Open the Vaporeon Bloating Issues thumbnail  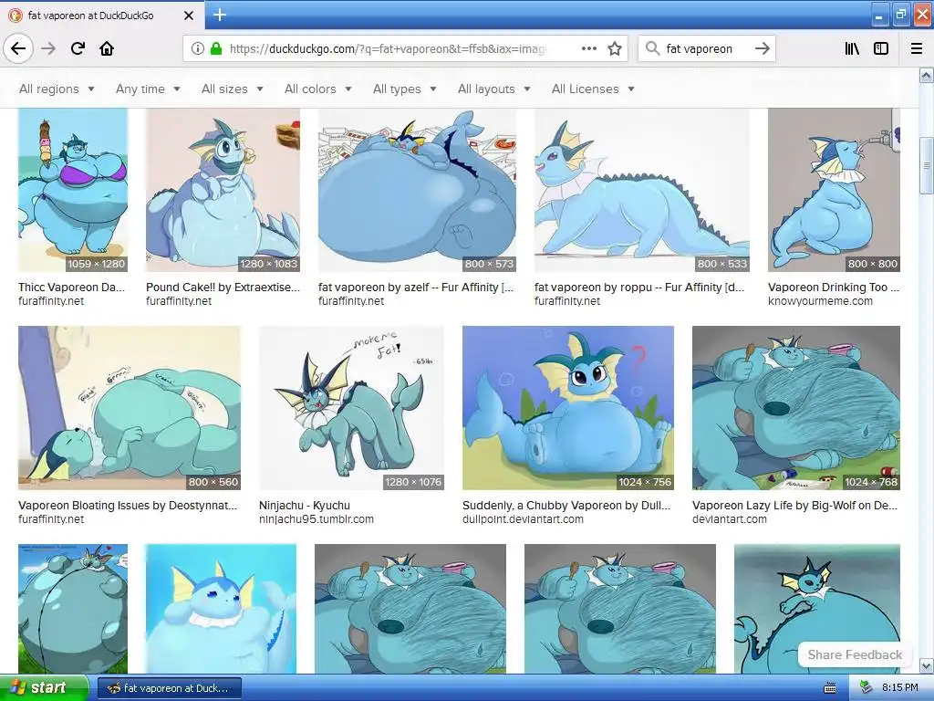tap(130, 408)
